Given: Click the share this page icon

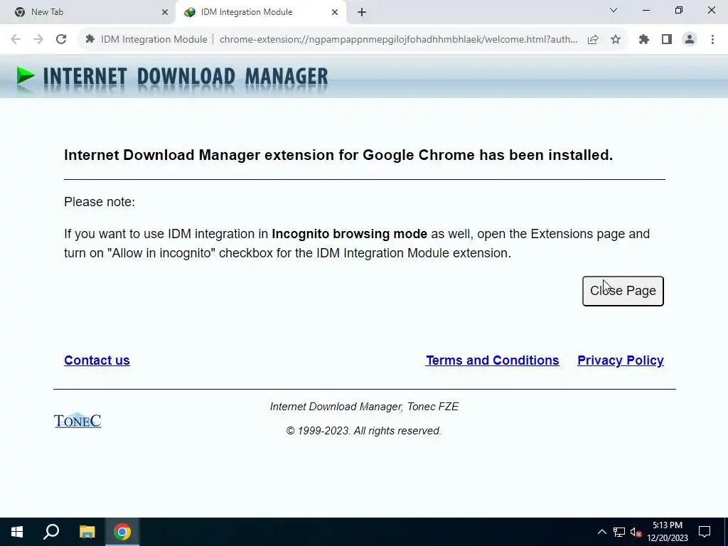Looking at the screenshot, I should (593, 40).
